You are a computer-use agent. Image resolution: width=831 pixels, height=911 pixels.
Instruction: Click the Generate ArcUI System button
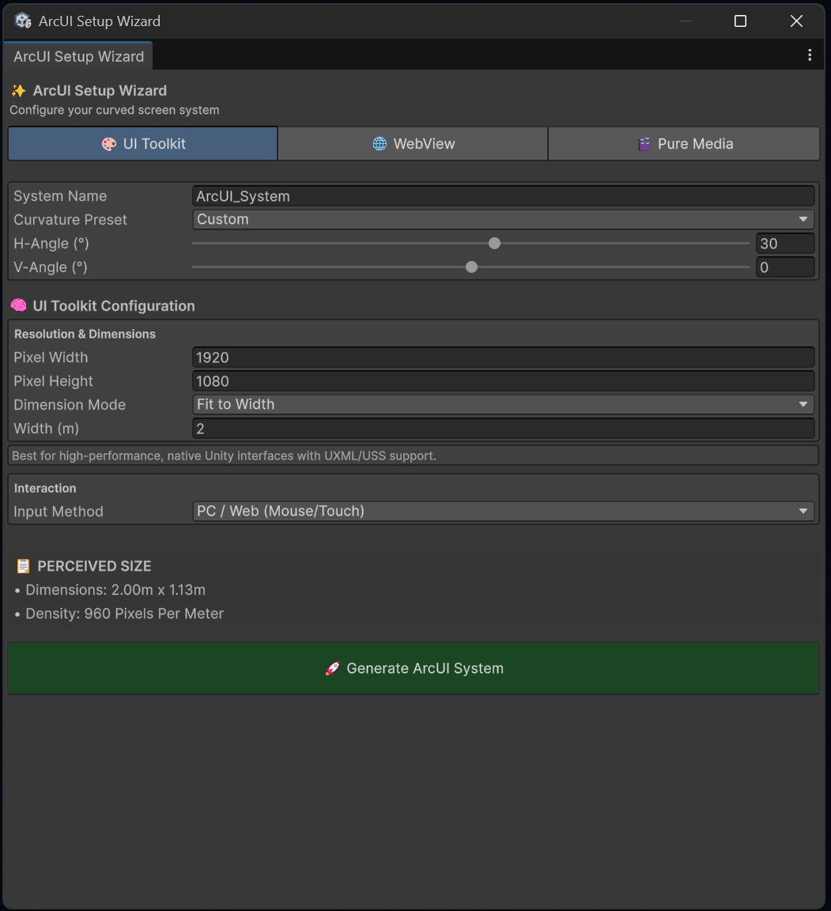(414, 668)
